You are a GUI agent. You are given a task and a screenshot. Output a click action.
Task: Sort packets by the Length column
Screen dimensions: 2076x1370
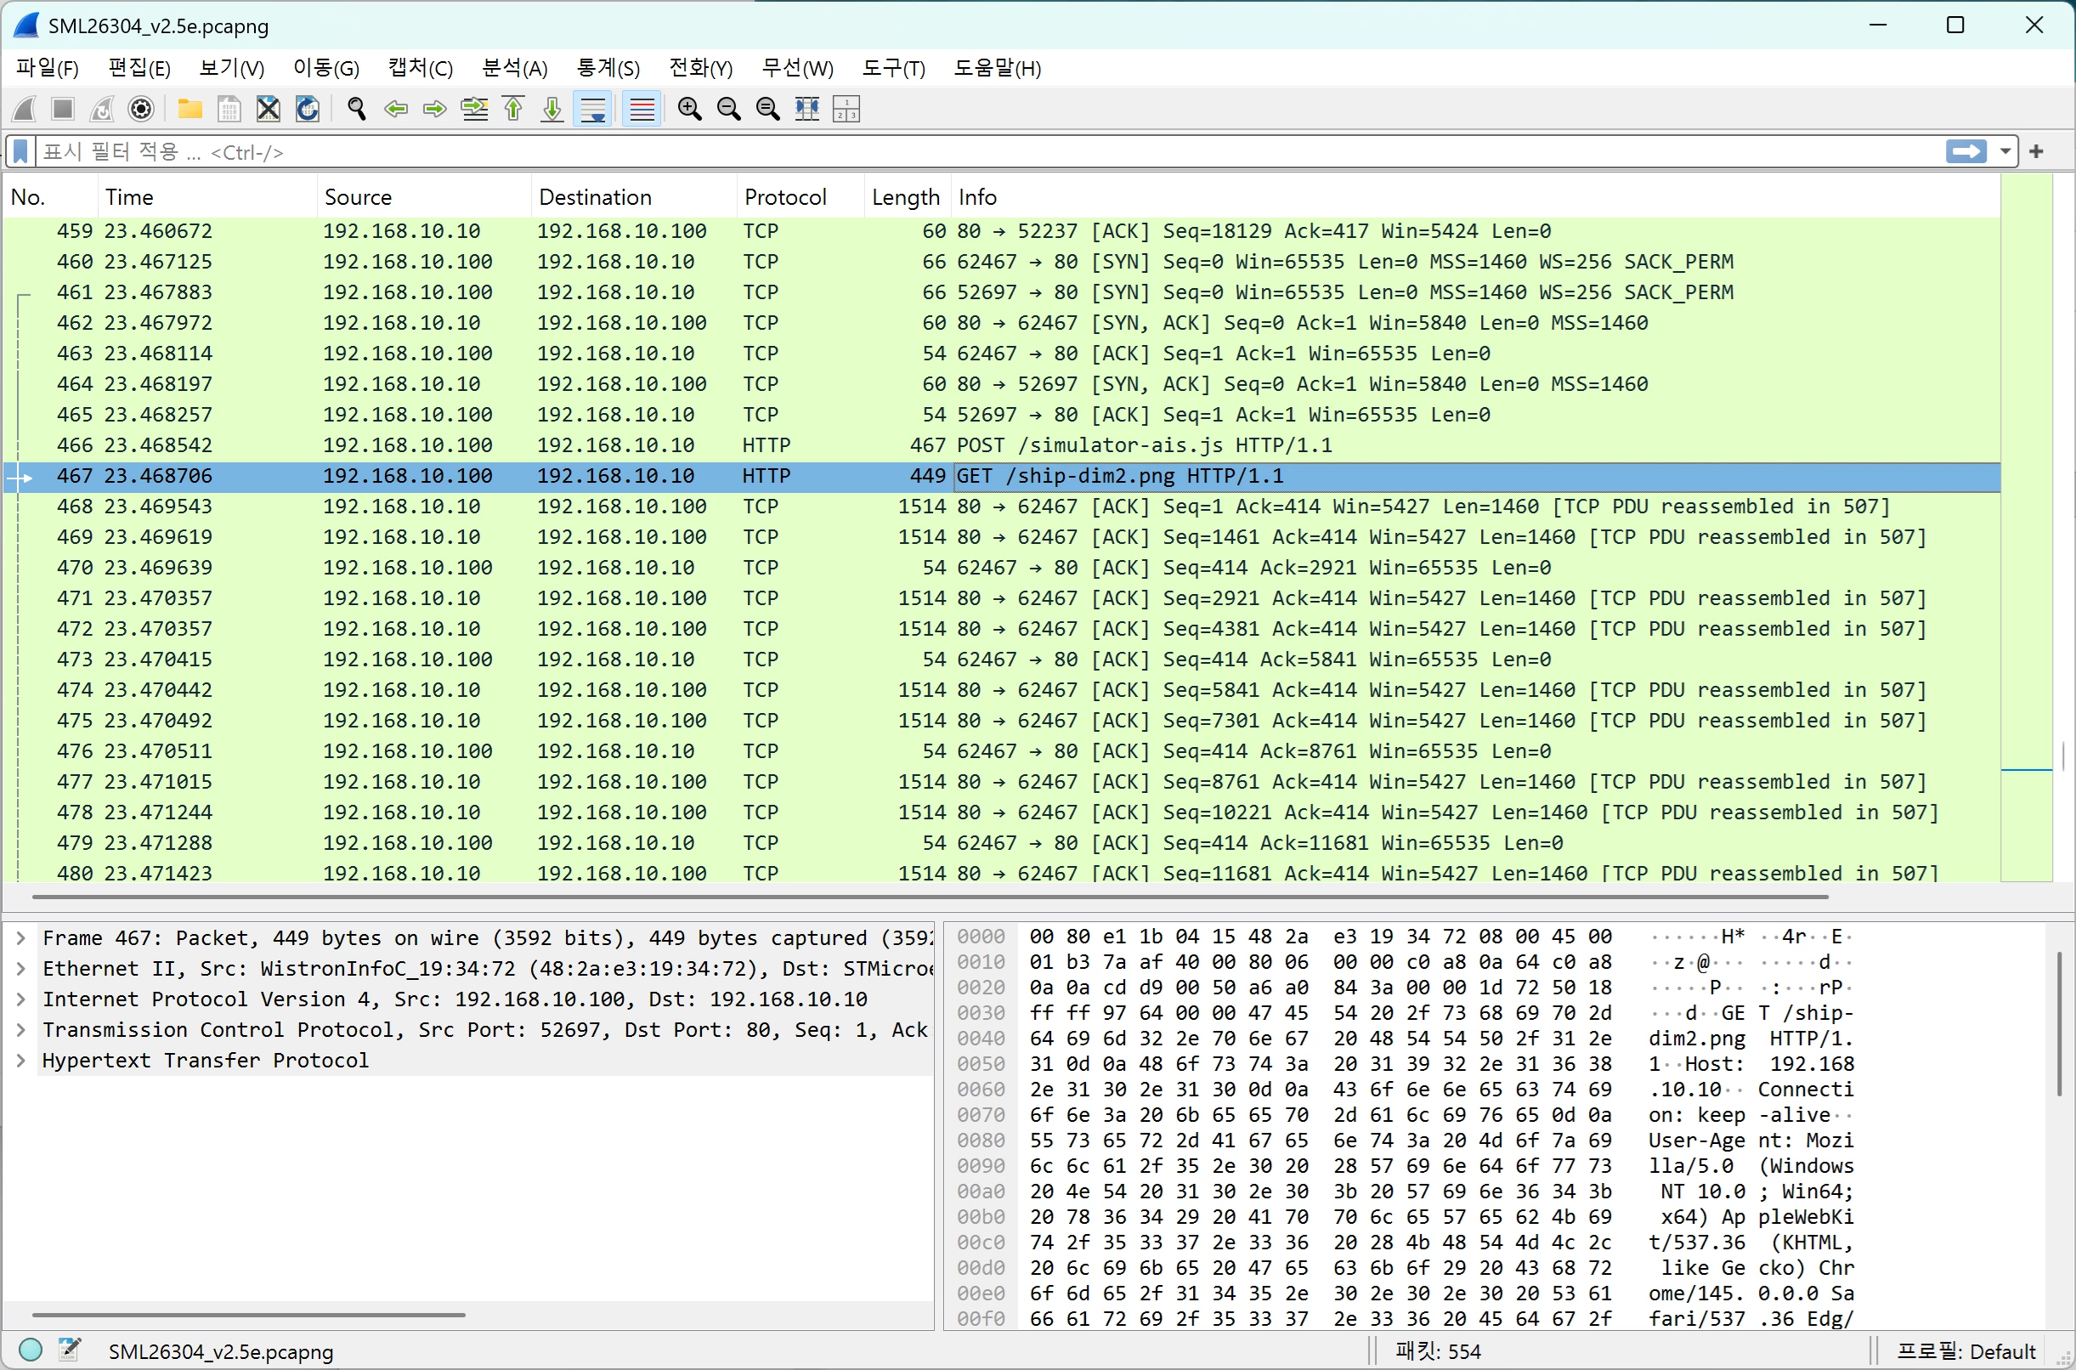click(907, 197)
